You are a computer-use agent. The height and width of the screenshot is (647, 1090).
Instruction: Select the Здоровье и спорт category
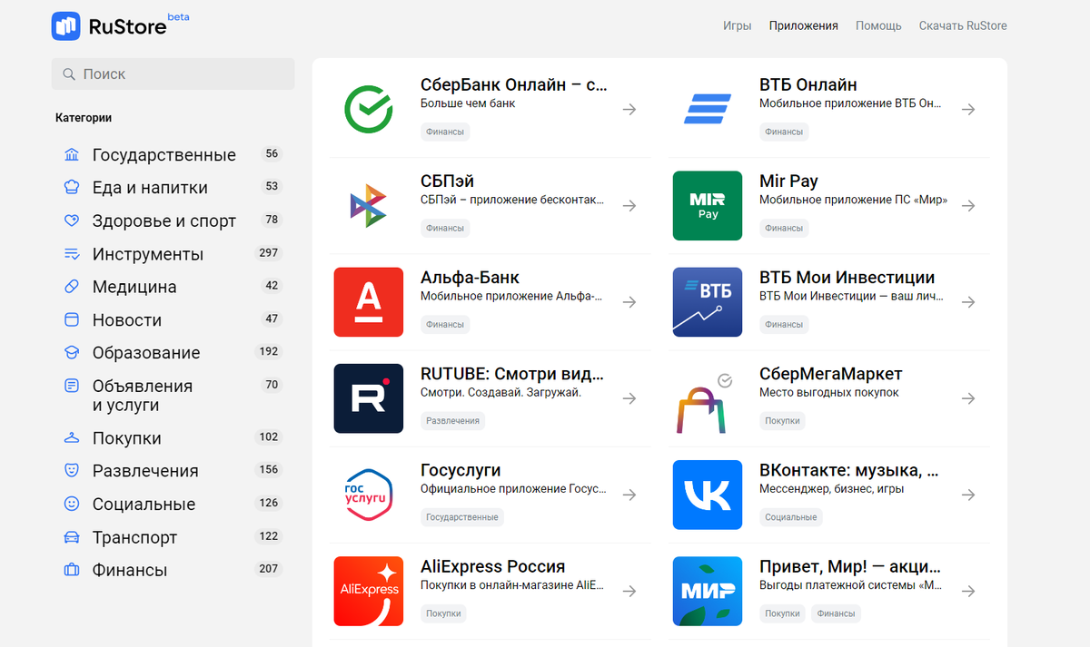click(x=173, y=221)
